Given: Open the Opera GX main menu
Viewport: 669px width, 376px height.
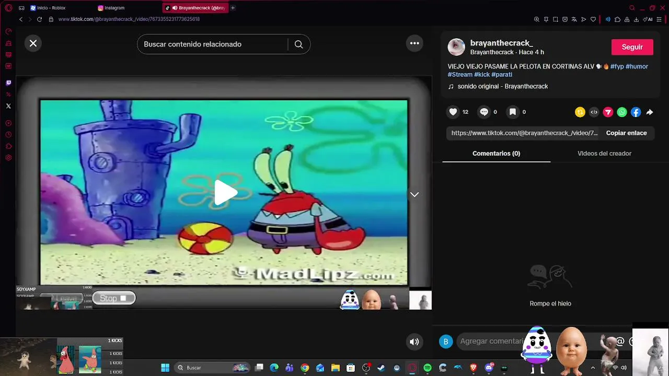Looking at the screenshot, I should 8,8.
